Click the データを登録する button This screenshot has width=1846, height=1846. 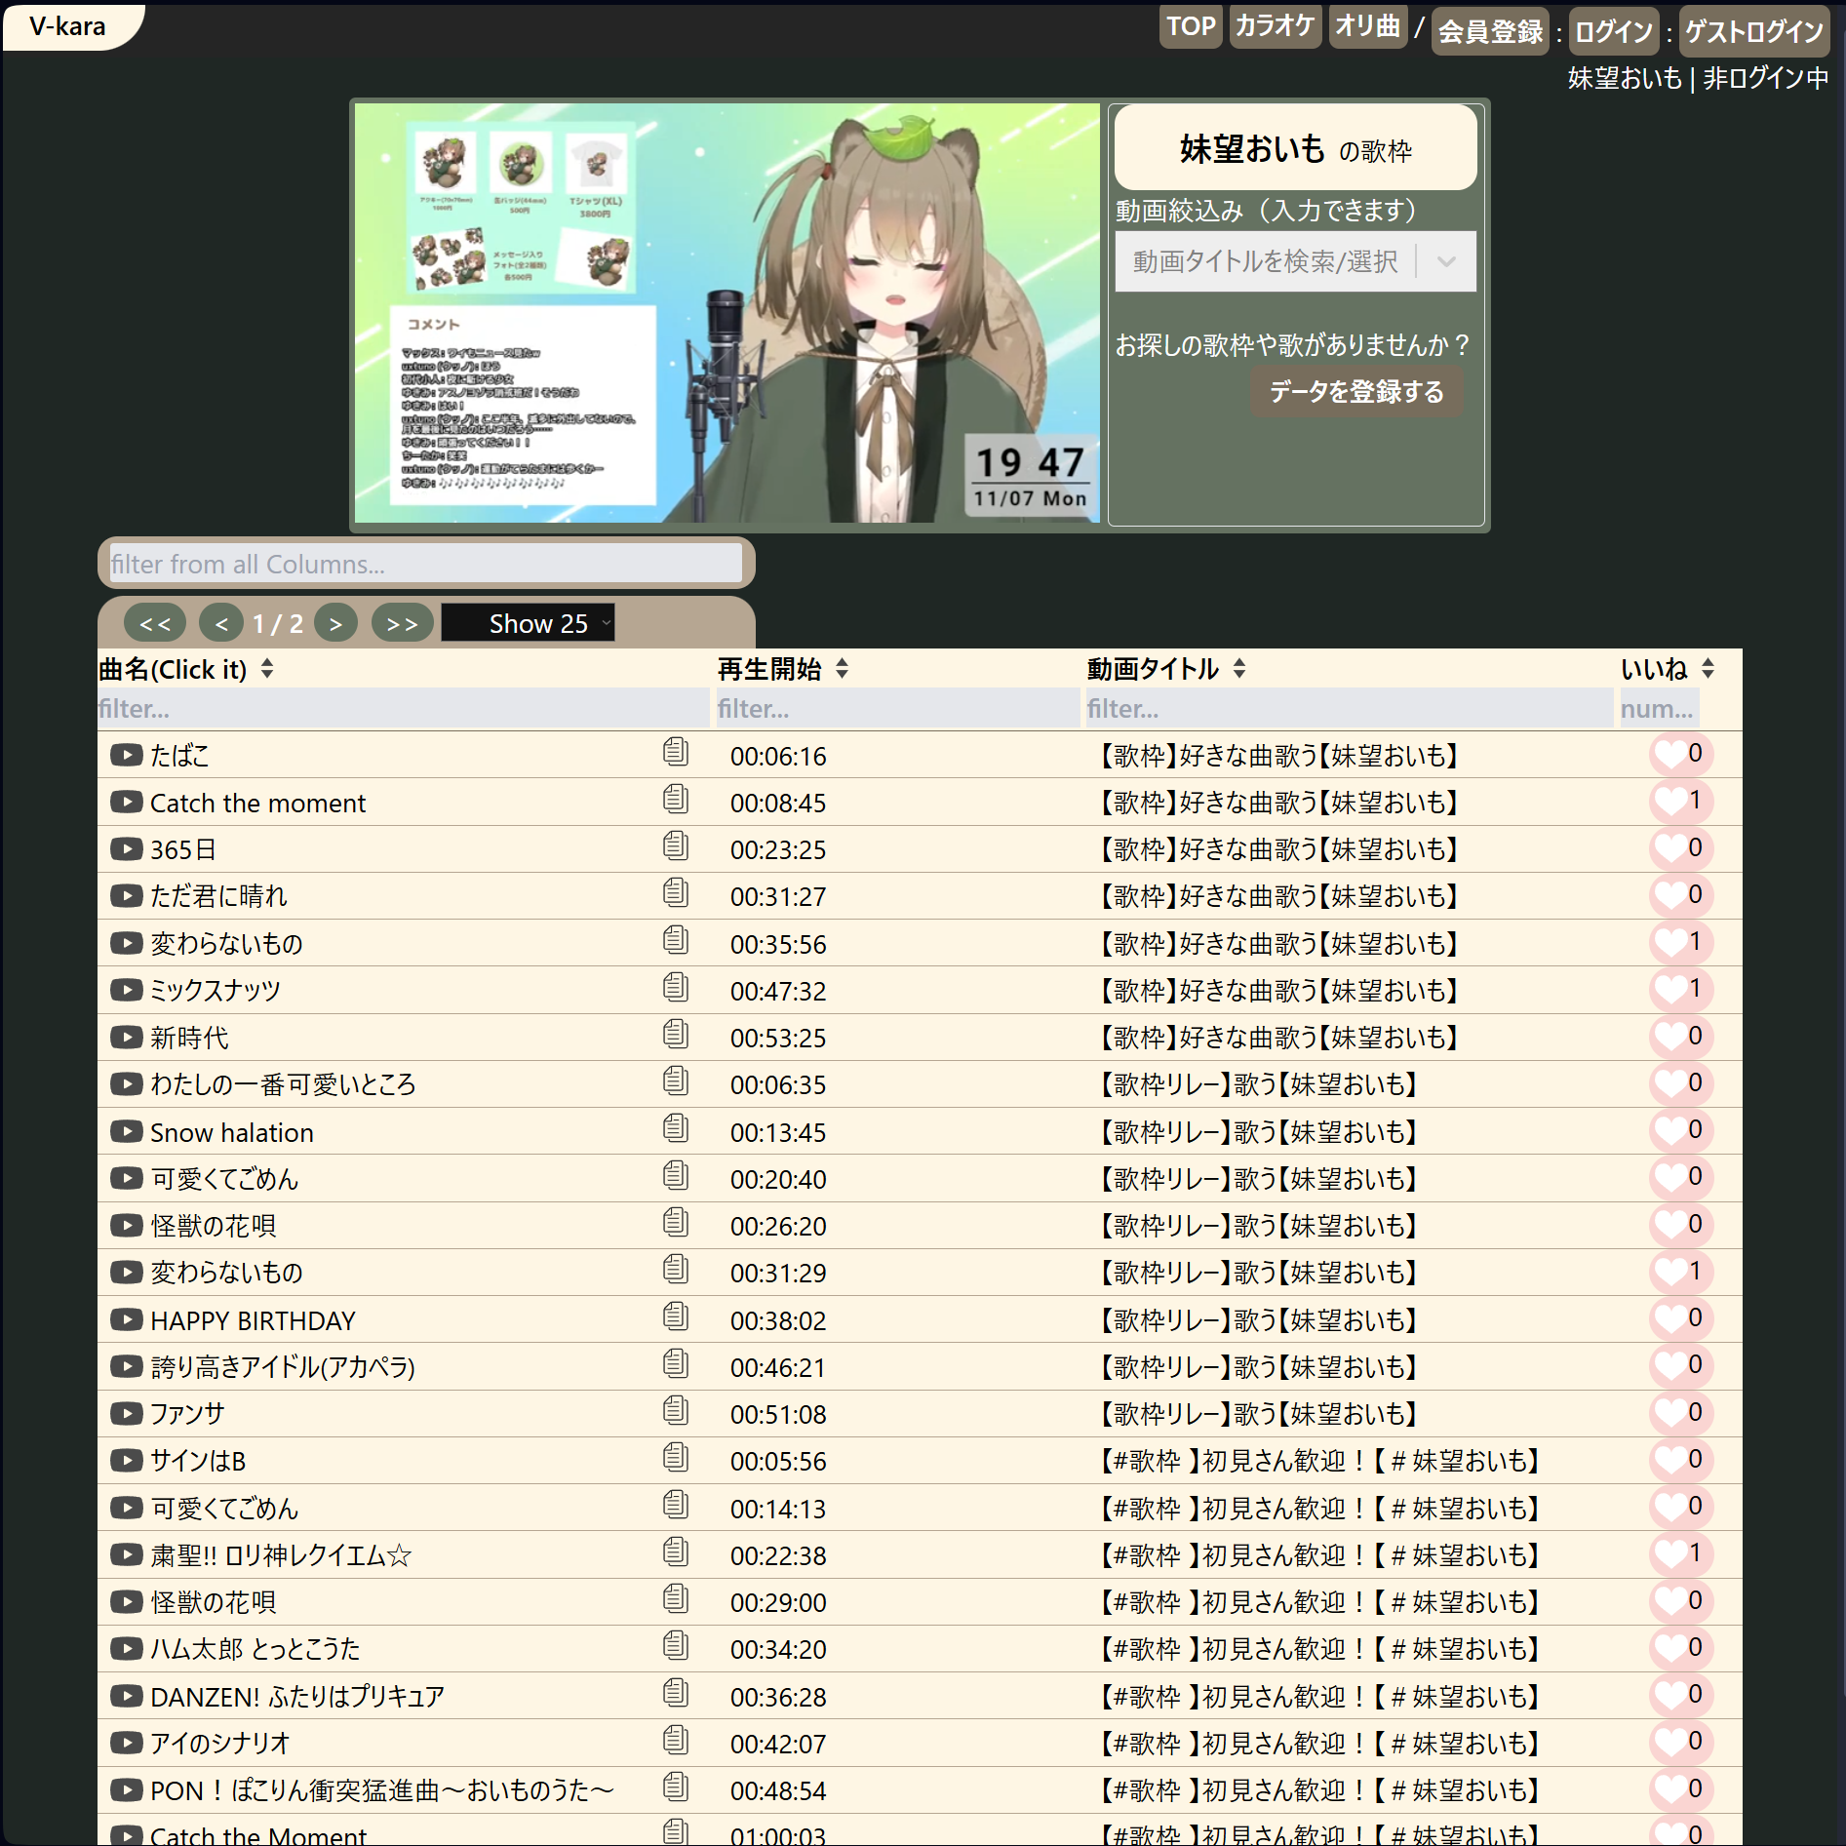coord(1356,391)
